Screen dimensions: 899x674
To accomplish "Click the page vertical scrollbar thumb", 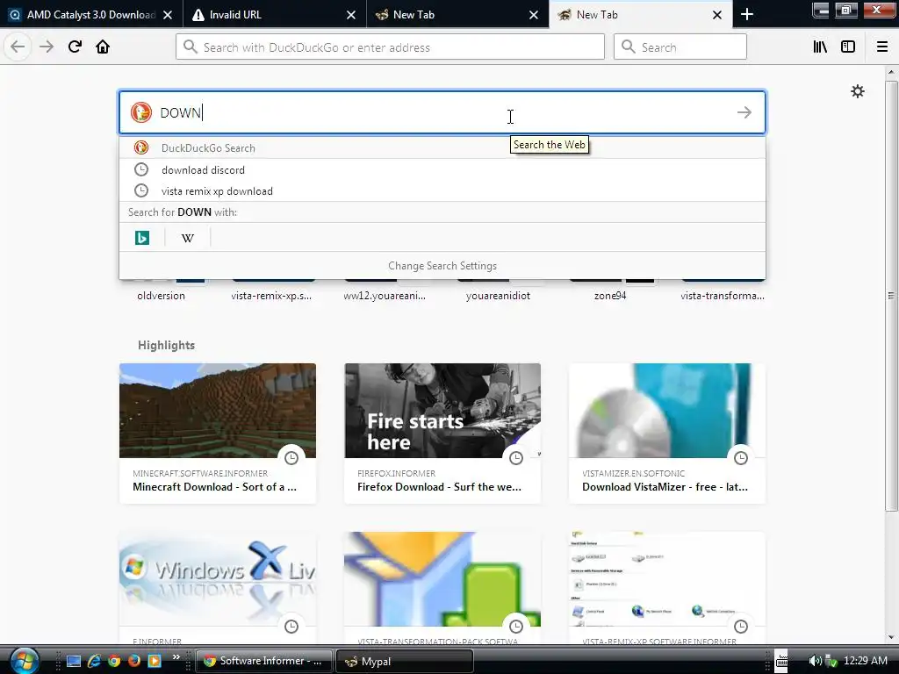I will tap(891, 296).
